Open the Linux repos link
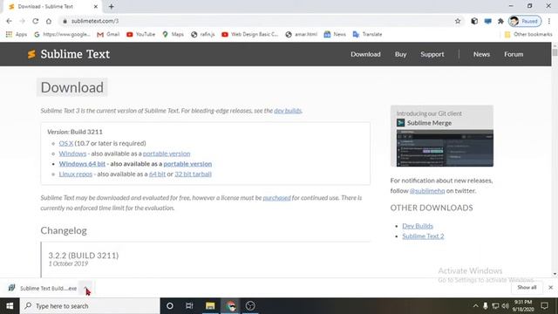Screen dimensions: 558x314 (x=76, y=174)
